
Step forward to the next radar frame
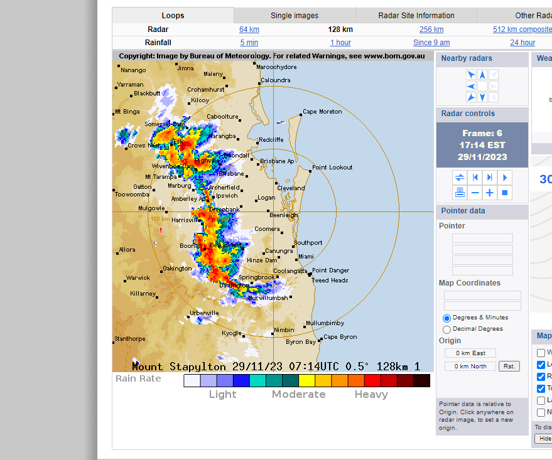(490, 178)
